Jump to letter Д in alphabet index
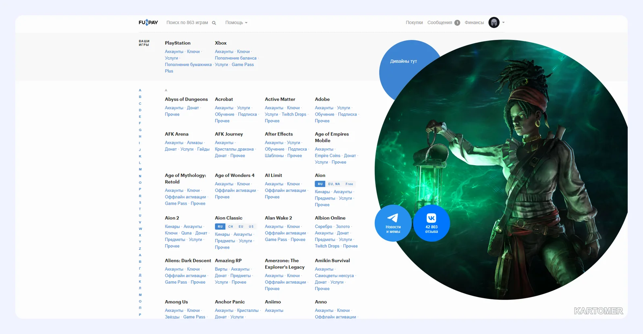The height and width of the screenshot is (334, 643). (140, 275)
